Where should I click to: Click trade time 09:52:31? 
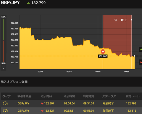tap(69, 111)
